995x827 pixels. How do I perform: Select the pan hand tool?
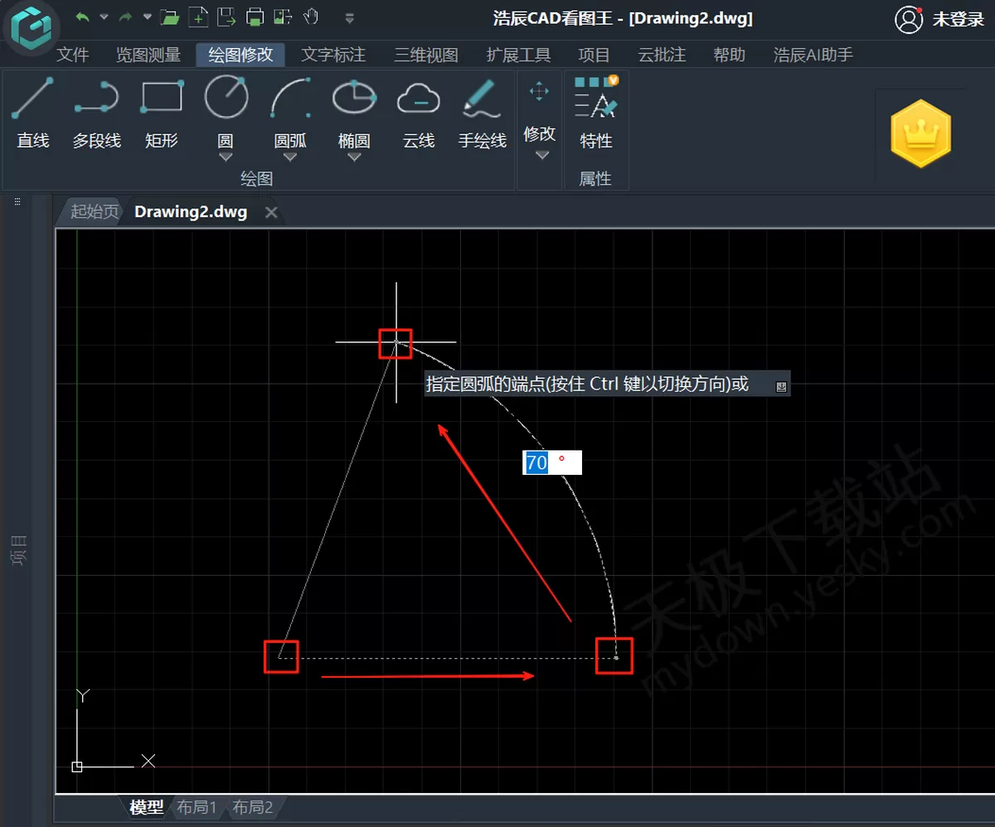(311, 17)
